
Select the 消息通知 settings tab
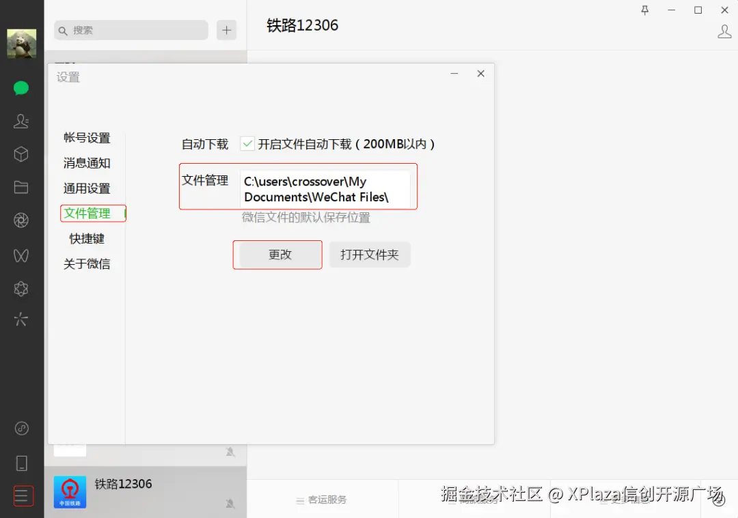coord(87,163)
